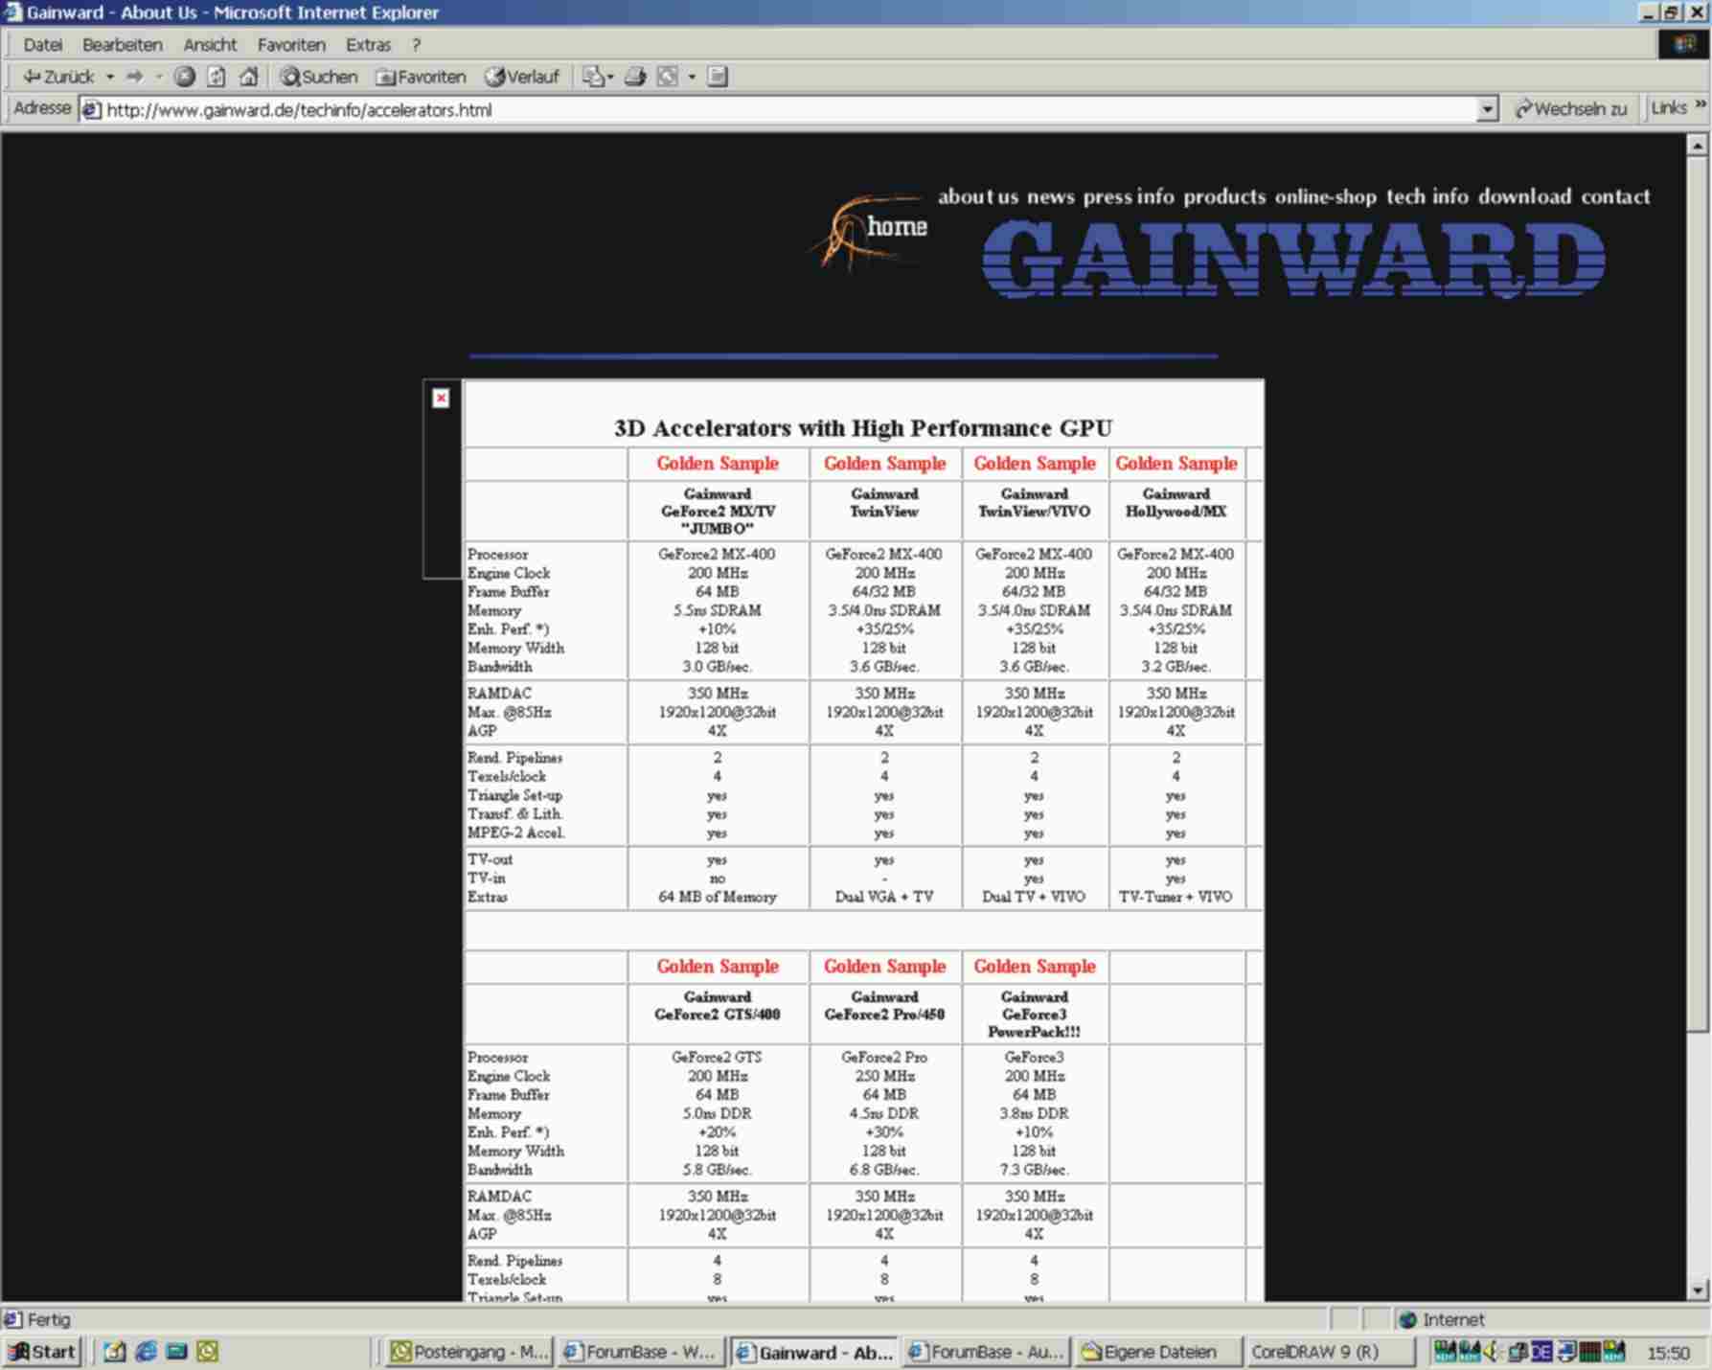
Task: Click the '7.3 GB/sec.' bandwidth value
Action: click(1034, 1171)
